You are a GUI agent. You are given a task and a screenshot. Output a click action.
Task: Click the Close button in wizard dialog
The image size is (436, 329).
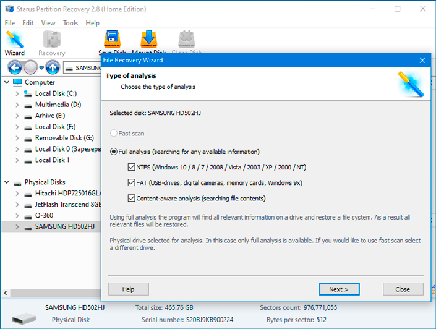point(403,289)
